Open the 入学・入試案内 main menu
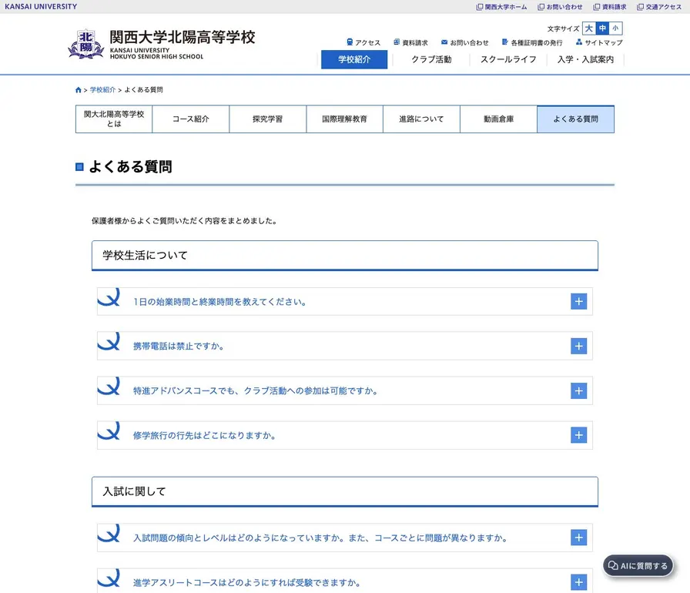The width and height of the screenshot is (690, 593). 585,59
